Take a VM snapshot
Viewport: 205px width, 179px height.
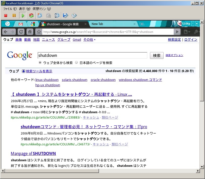(x=40, y=15)
